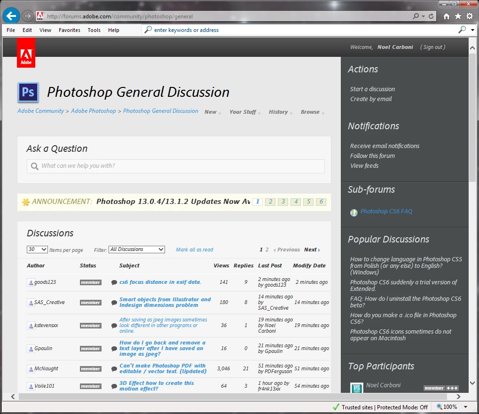
Task: Click the Voile101 author name
Action: click(x=45, y=386)
